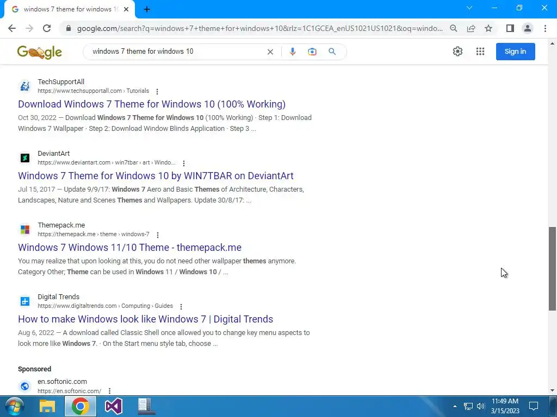The height and width of the screenshot is (417, 557).
Task: Open zoom magnifier icon in address bar
Action: (453, 28)
